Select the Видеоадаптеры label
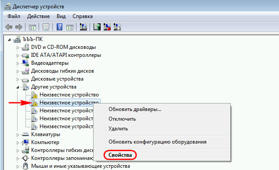 click(50, 63)
